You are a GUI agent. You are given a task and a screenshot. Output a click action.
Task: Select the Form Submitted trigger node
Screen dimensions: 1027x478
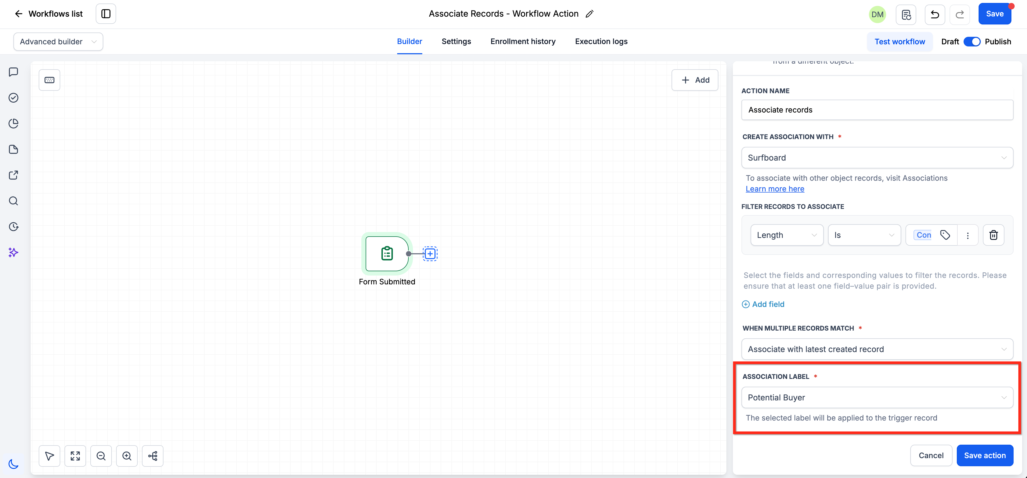coord(387,254)
